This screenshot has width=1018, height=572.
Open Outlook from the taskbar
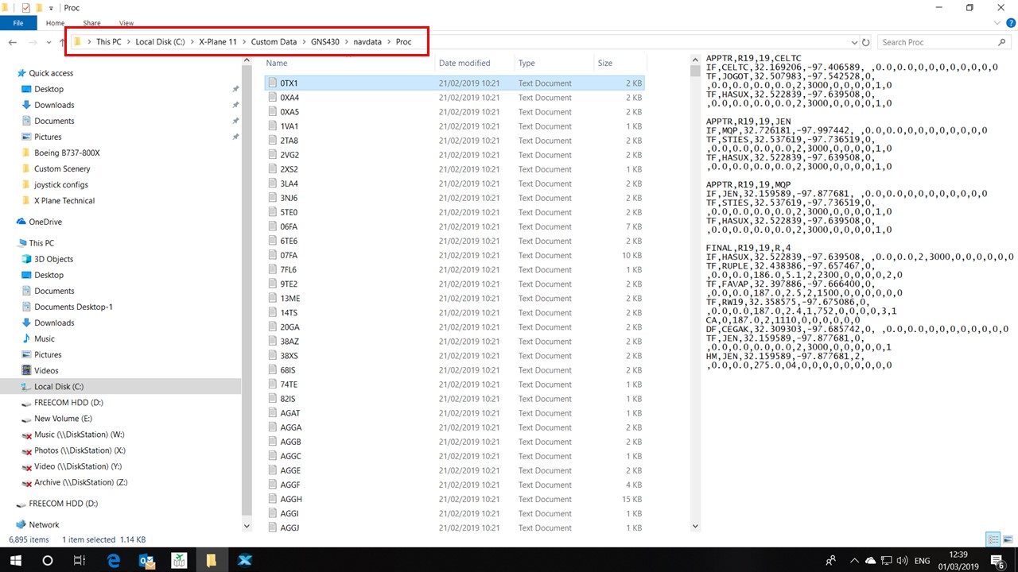tap(146, 560)
